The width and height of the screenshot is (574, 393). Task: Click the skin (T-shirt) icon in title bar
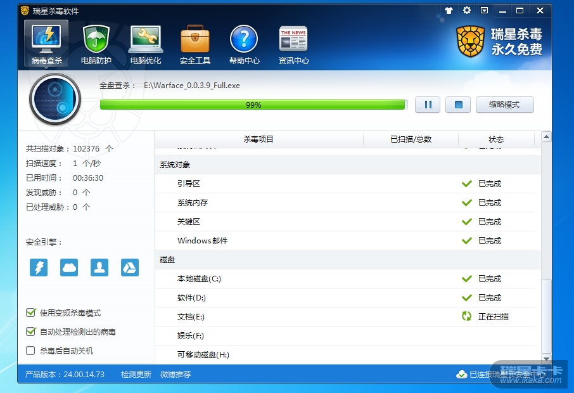[x=449, y=11]
